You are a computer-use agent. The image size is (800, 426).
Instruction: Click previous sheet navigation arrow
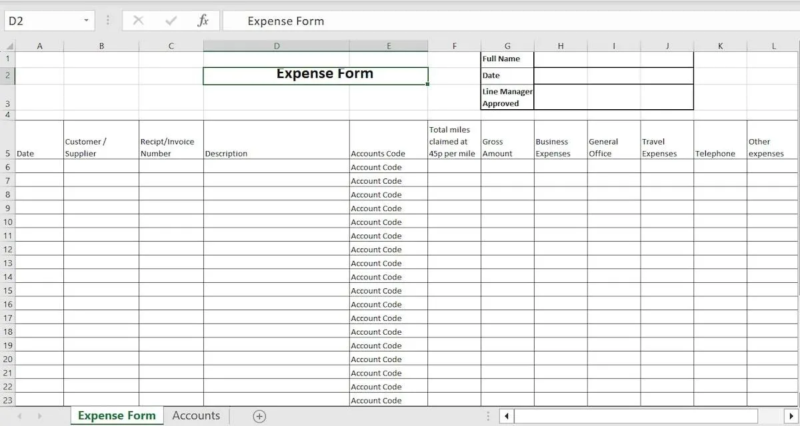19,416
